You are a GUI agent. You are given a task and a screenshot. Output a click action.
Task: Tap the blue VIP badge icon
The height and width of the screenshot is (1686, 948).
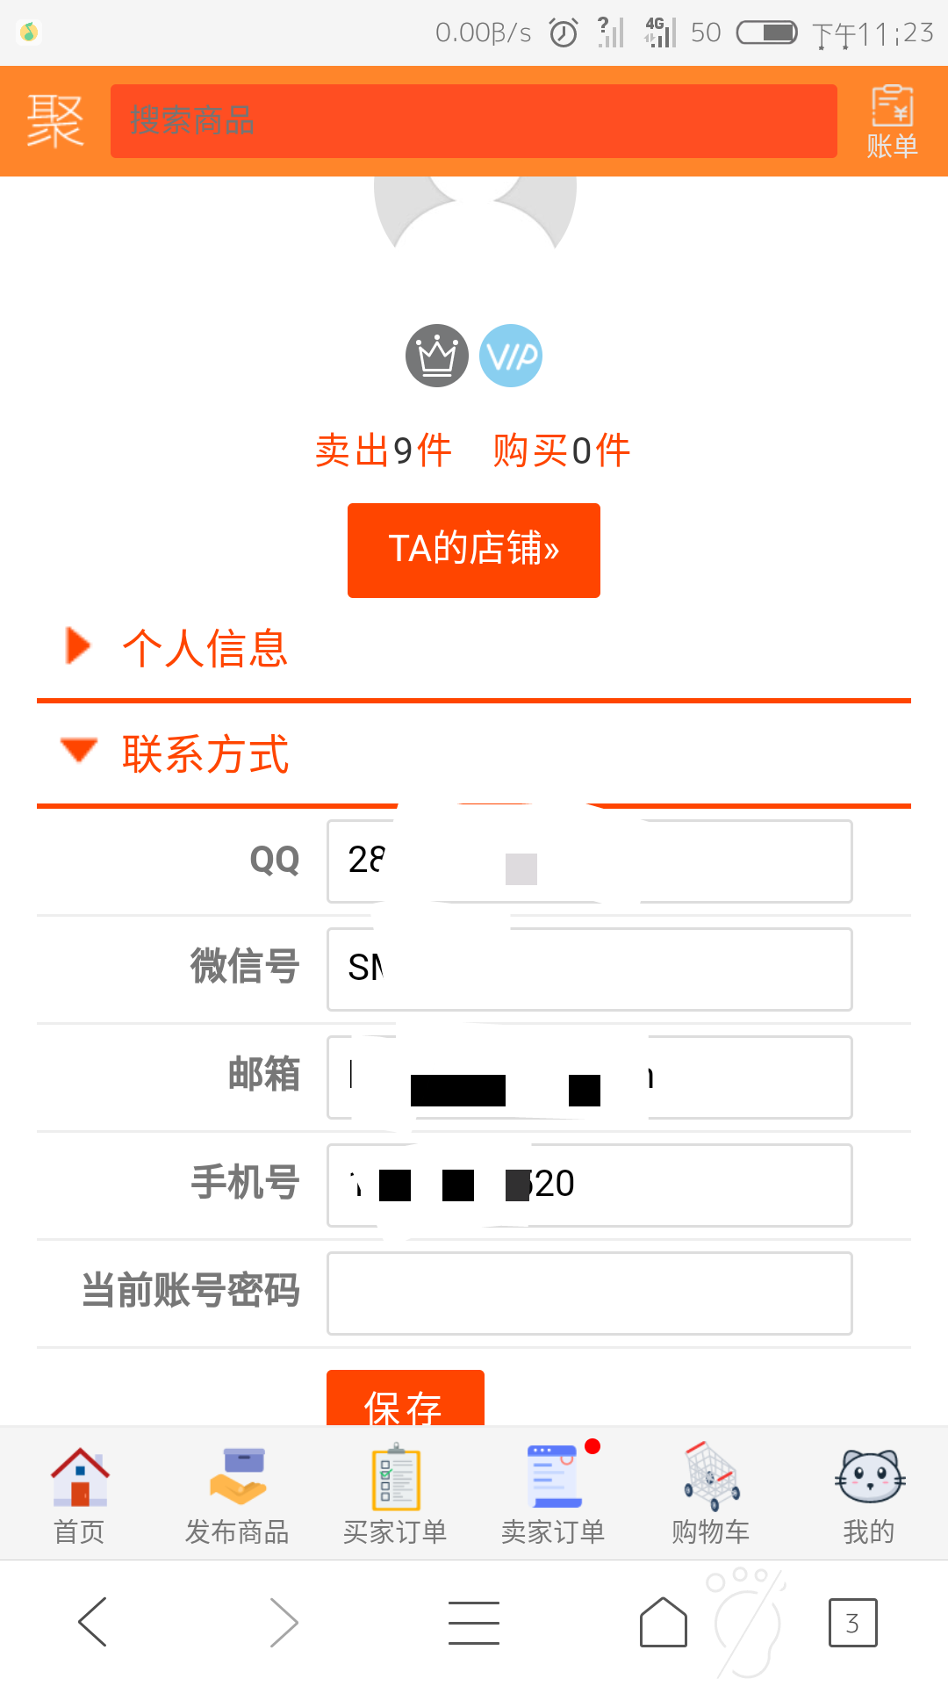(x=511, y=356)
